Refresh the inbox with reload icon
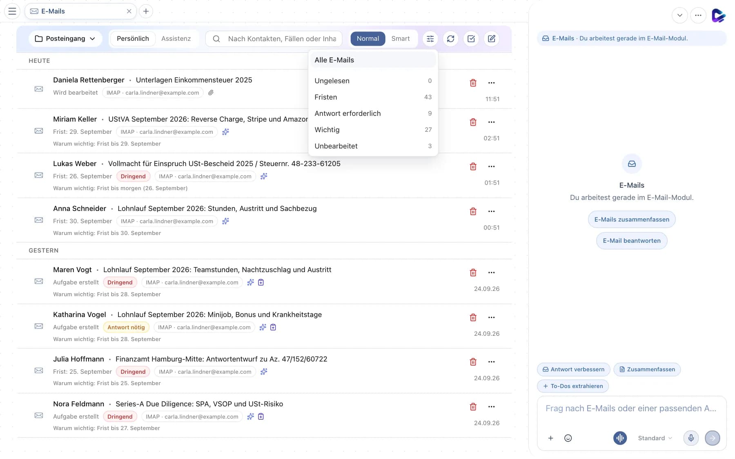 451,39
